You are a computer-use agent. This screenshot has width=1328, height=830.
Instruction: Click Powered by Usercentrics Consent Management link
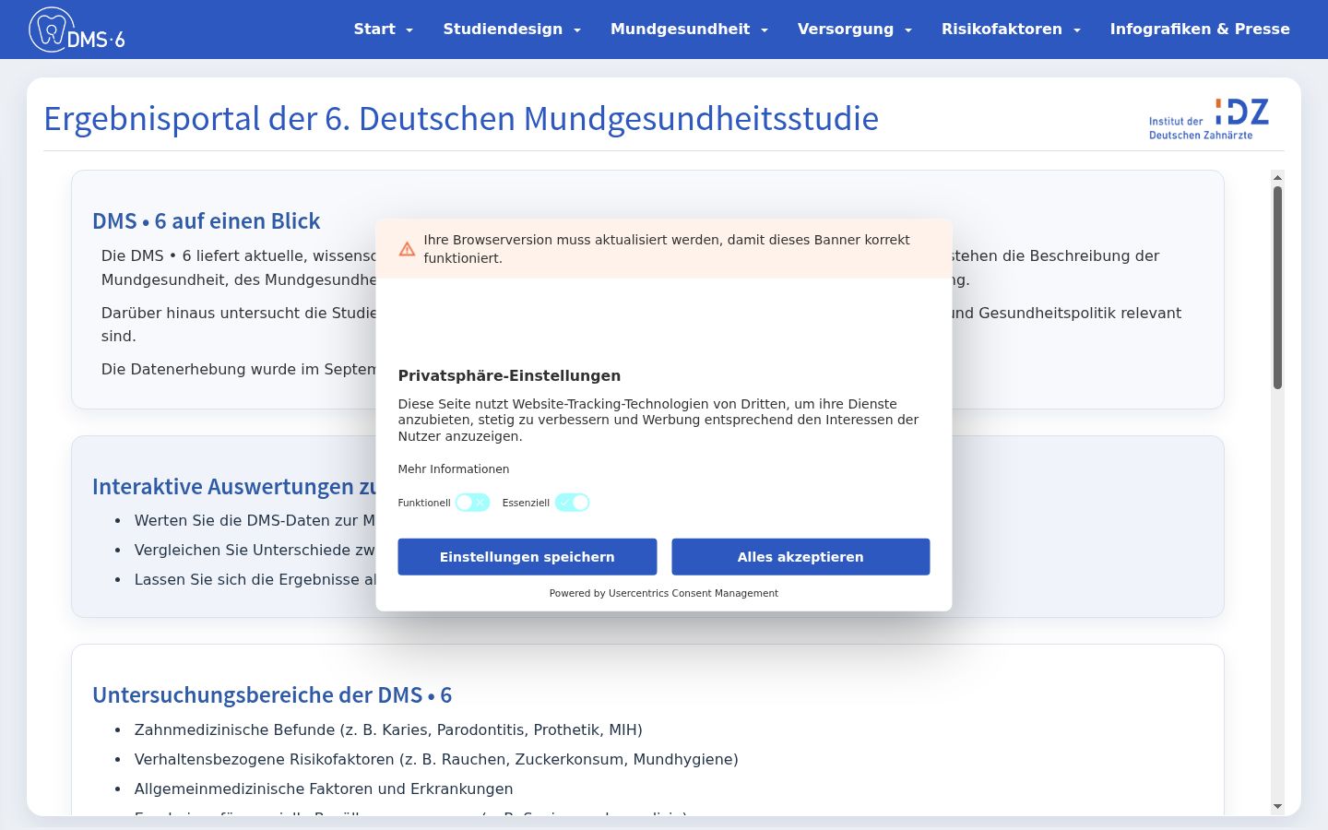click(664, 593)
